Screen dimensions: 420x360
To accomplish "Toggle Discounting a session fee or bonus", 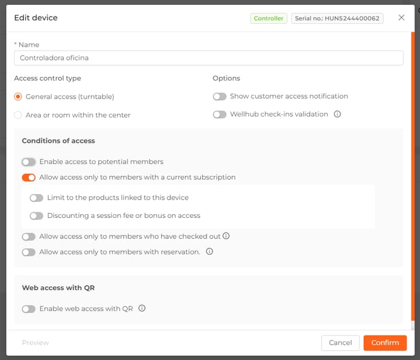I will click(37, 216).
